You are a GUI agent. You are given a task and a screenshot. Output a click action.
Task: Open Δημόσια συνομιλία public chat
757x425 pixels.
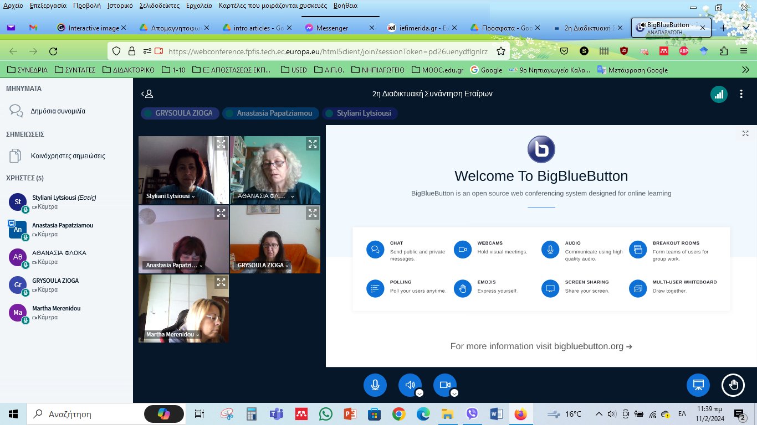click(58, 111)
